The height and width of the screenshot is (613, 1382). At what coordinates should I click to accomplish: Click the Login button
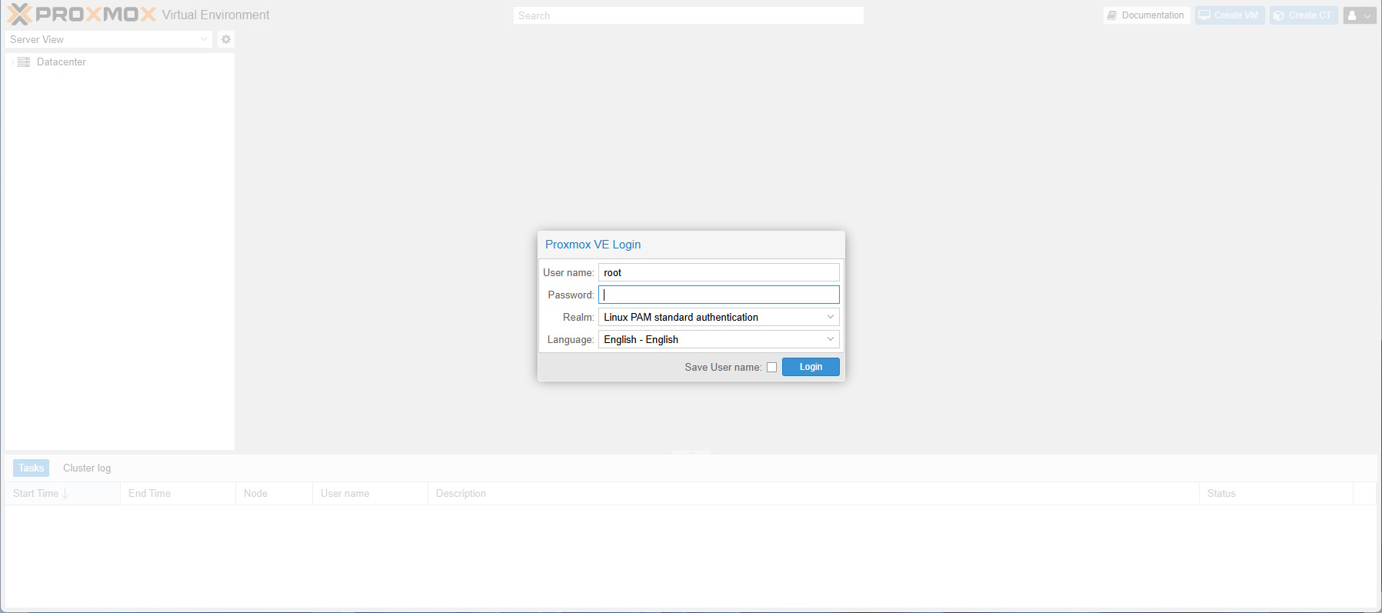click(811, 367)
